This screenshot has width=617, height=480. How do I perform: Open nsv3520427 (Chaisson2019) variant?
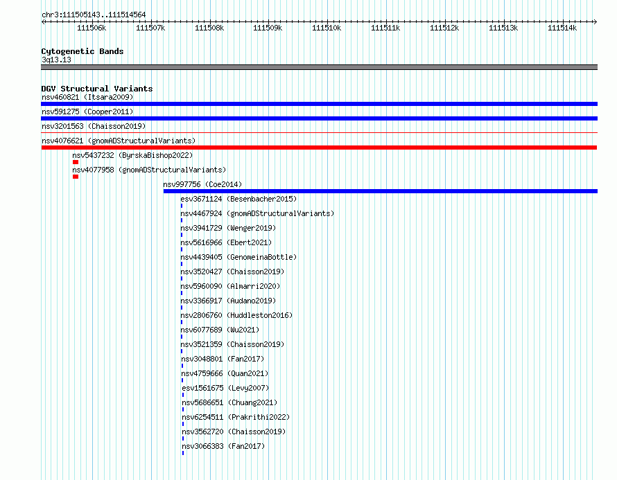coord(232,272)
